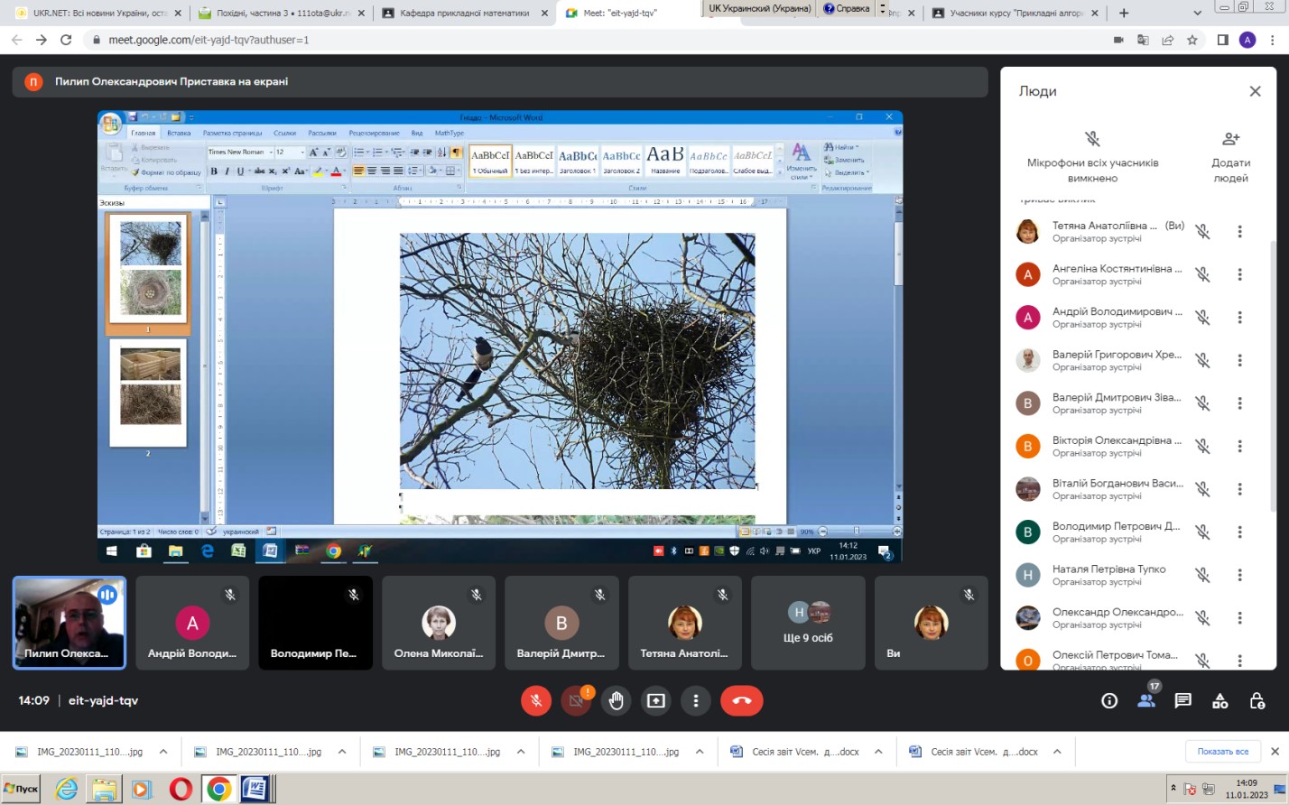Turn on the camera
Viewport: 1289px width, 805px height.
click(x=576, y=700)
